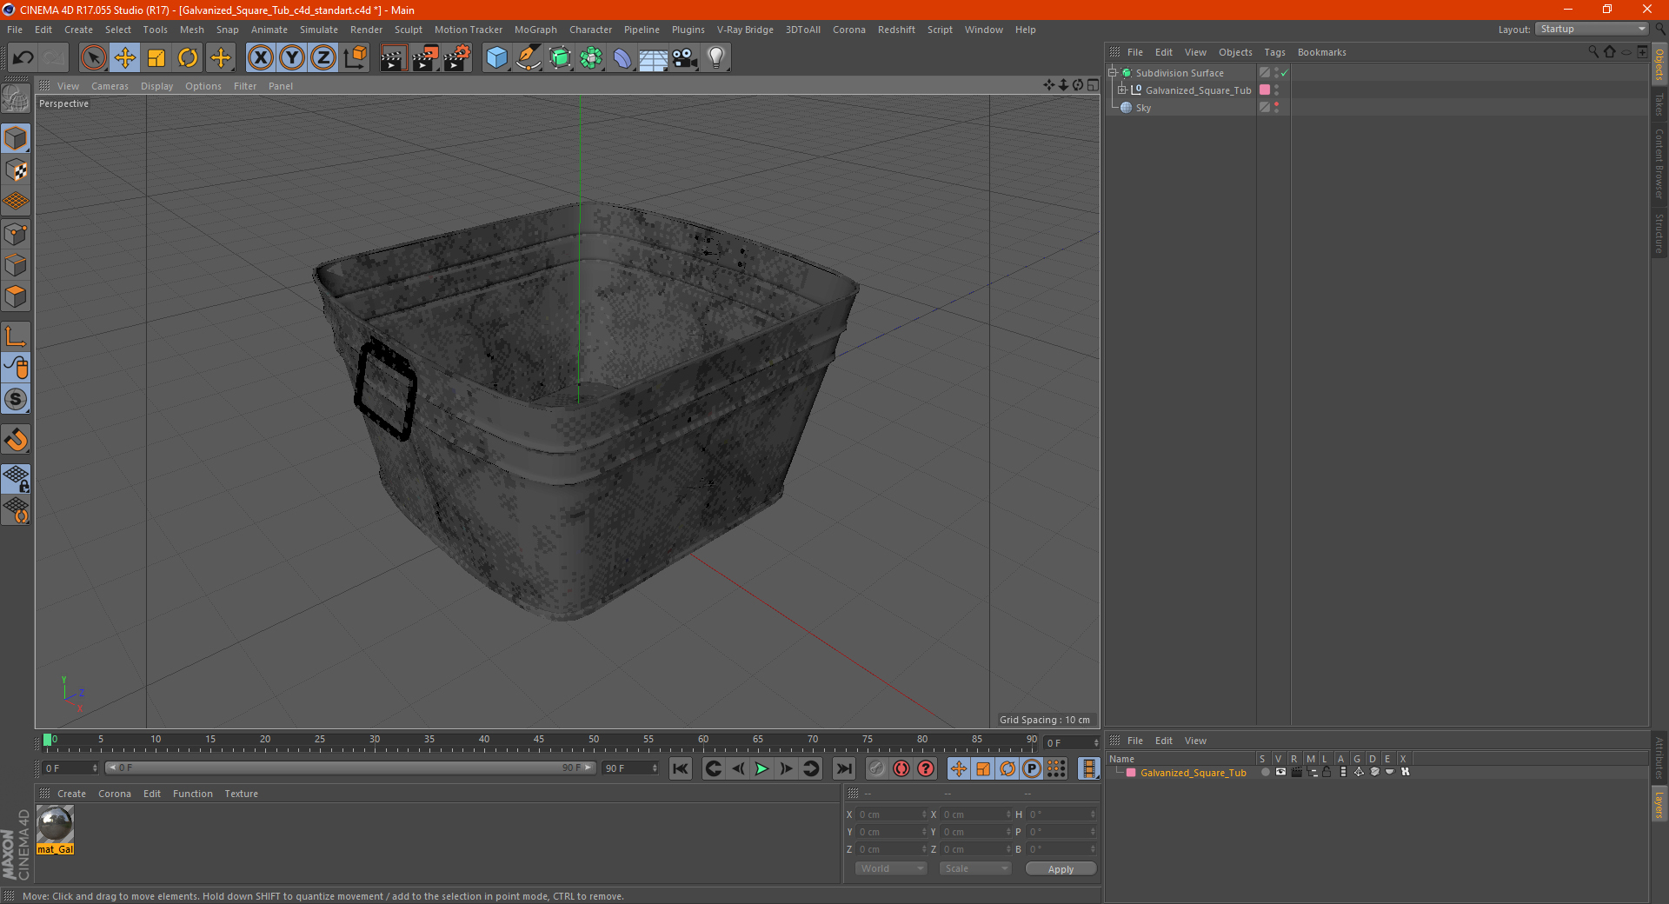Viewport: 1669px width, 904px height.
Task: Toggle Snap magnet icon
Action: 16,440
